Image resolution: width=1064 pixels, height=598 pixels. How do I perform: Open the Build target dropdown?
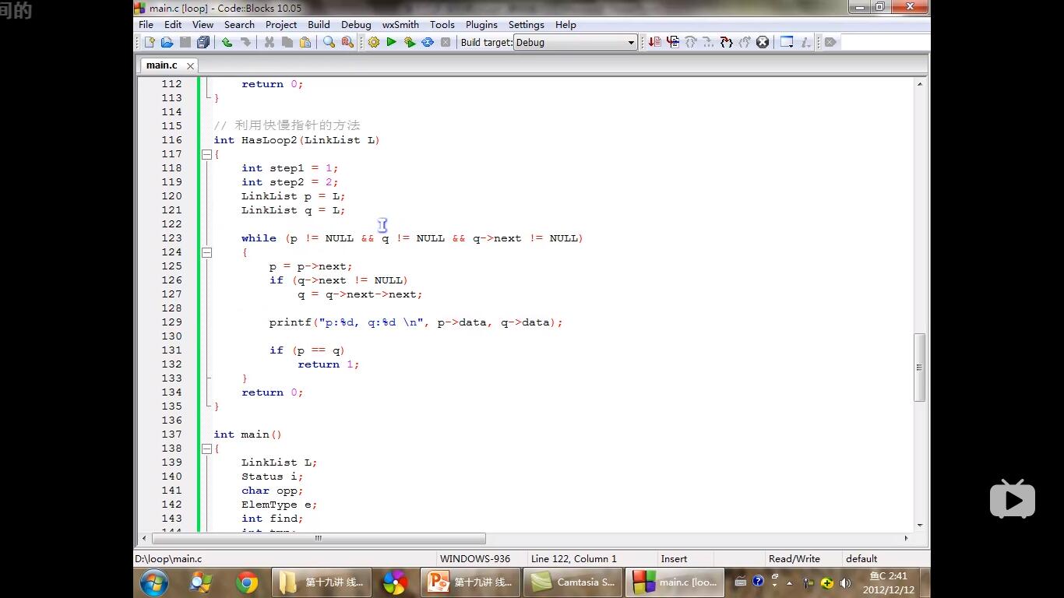coord(631,43)
